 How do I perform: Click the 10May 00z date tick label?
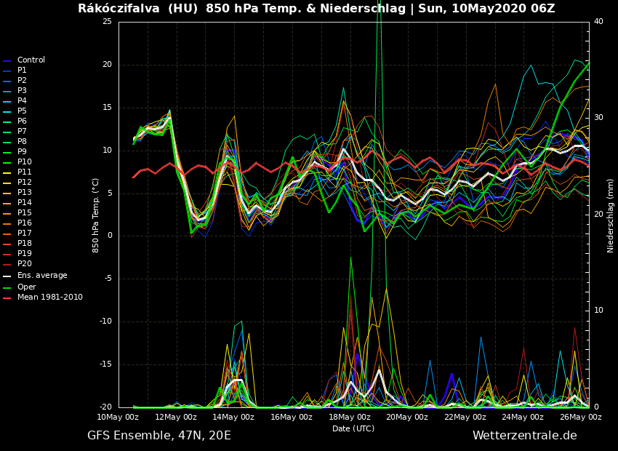(118, 418)
